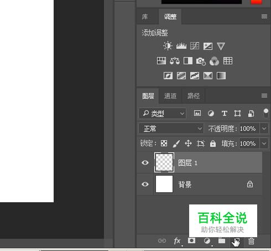Filter layers by smart objects
The width and height of the screenshot is (271, 251).
pyautogui.click(x=251, y=114)
